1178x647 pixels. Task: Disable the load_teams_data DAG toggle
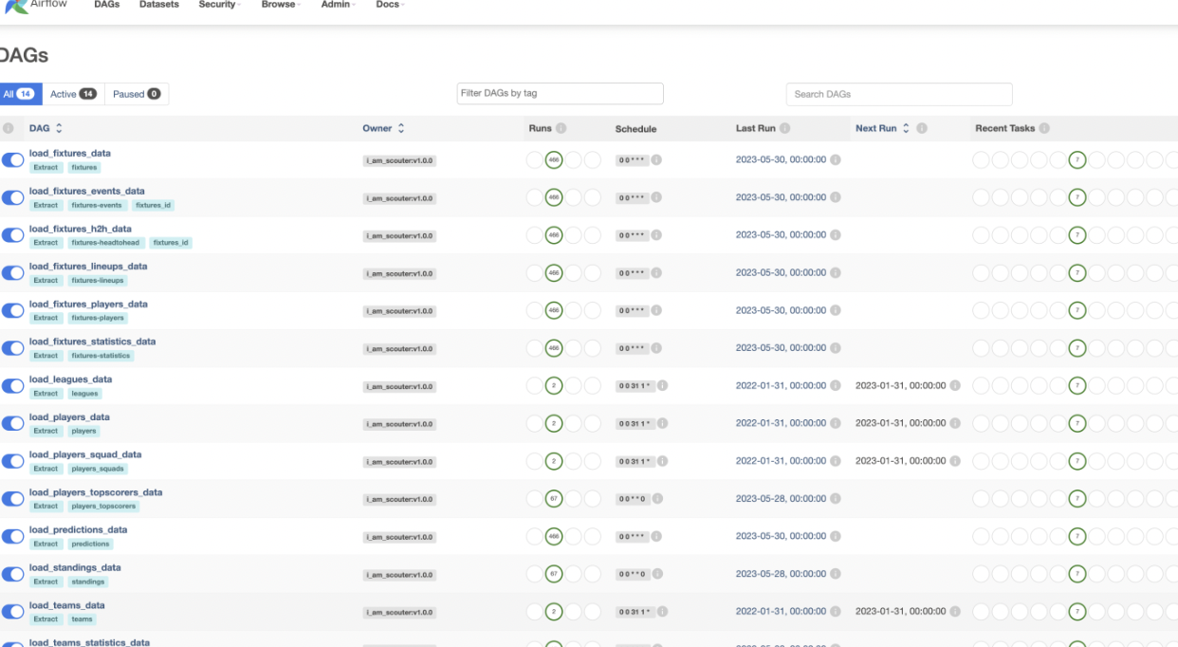point(12,612)
